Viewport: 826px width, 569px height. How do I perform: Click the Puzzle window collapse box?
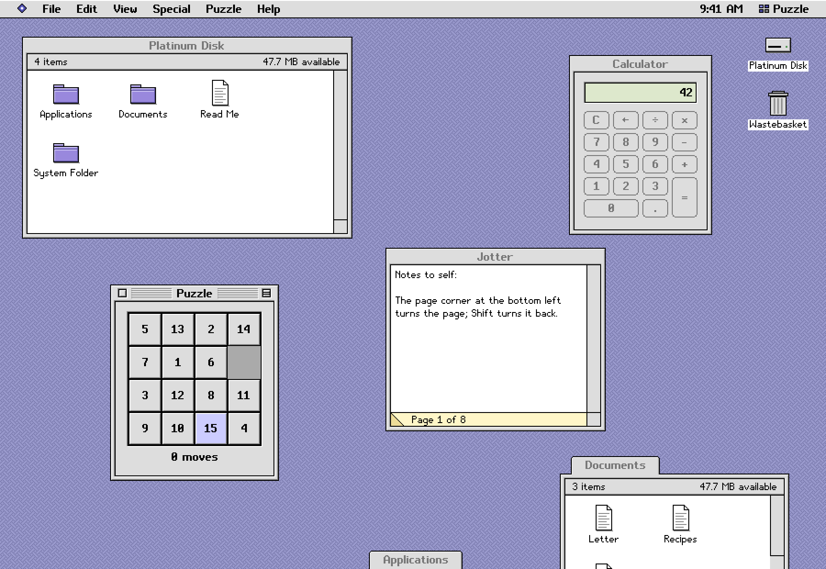click(266, 293)
